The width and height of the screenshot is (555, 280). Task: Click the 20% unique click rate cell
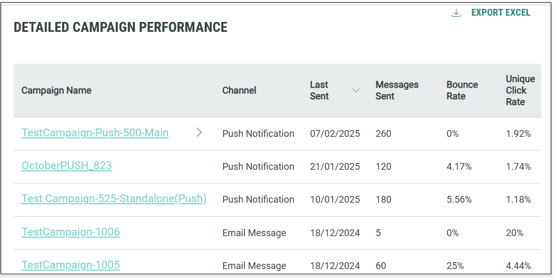514,232
